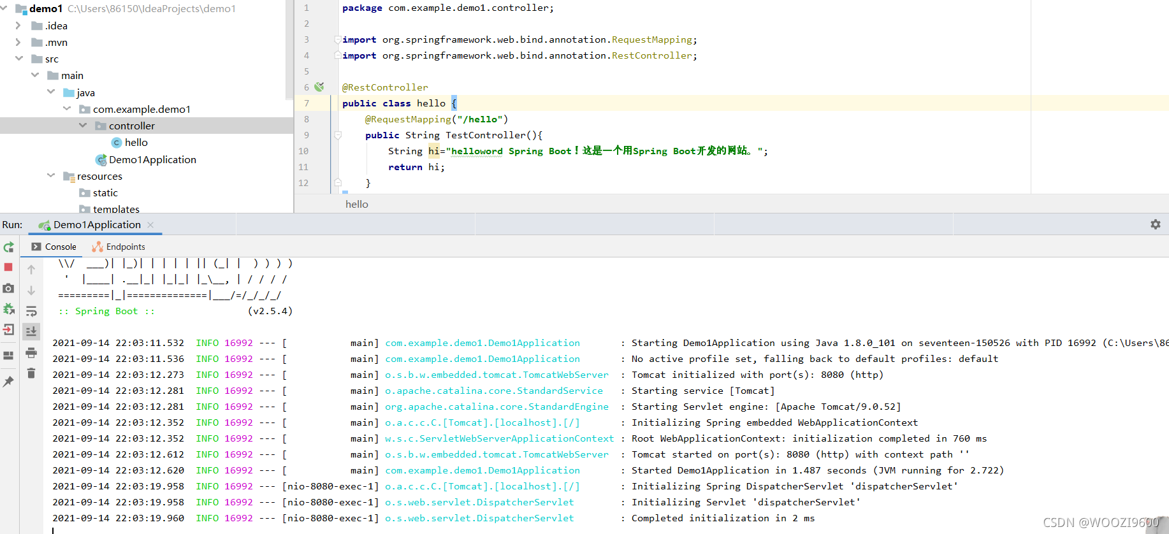
Task: Collapse the resources folder
Action: pyautogui.click(x=51, y=176)
